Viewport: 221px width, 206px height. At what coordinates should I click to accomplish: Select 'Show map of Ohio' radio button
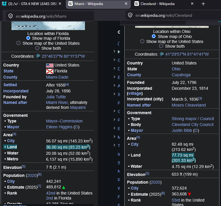tap(154, 36)
